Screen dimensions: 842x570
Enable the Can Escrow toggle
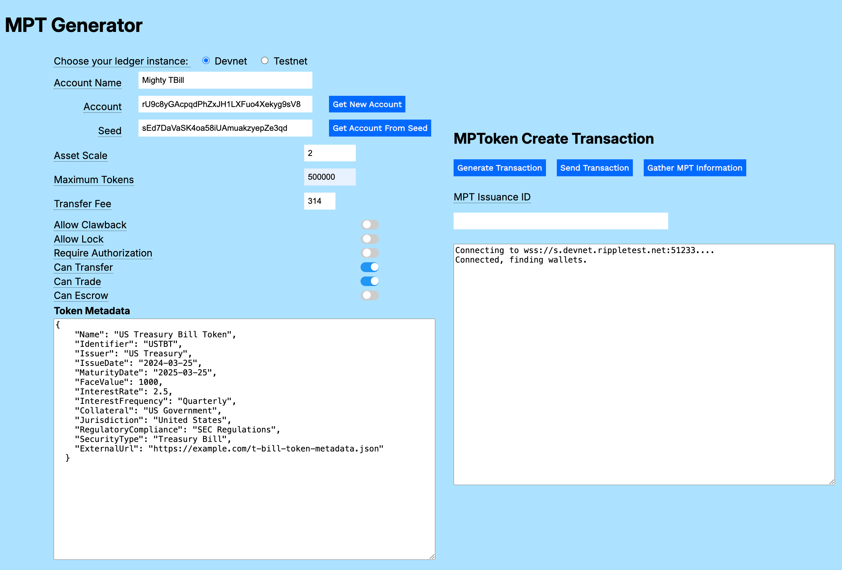pyautogui.click(x=369, y=295)
